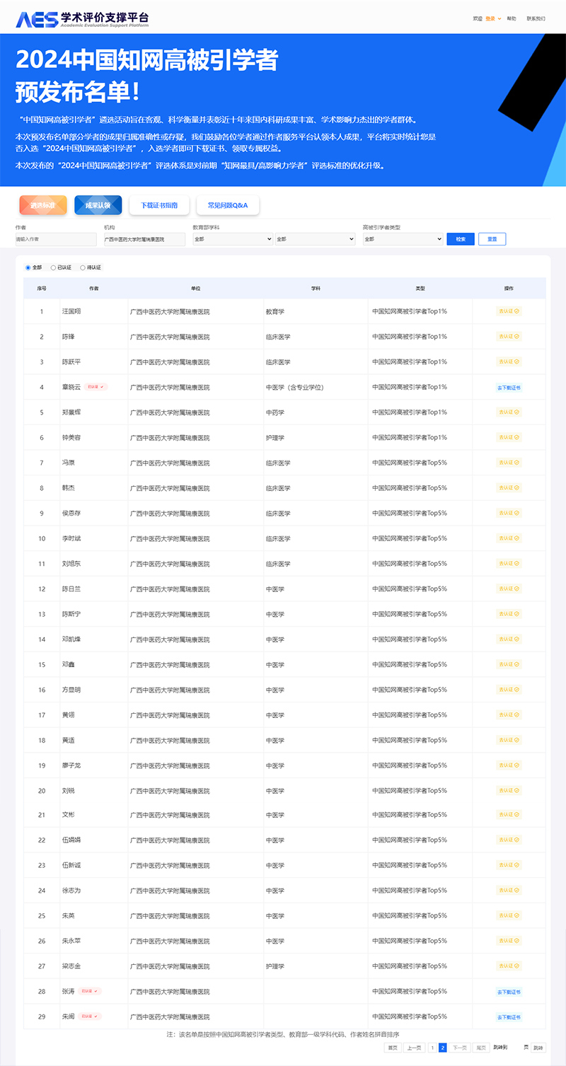The width and height of the screenshot is (566, 1066).
Task: Click the 作者 name input field
Action: pyautogui.click(x=57, y=239)
